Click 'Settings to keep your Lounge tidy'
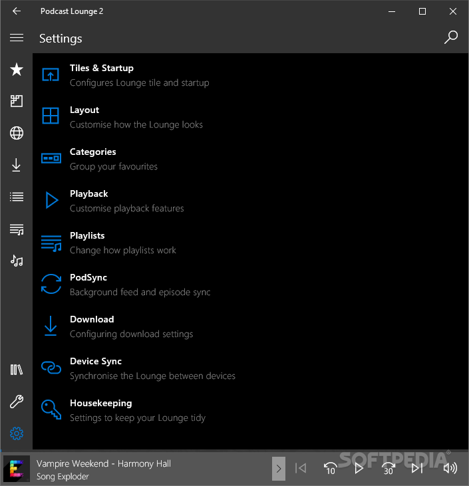The width and height of the screenshot is (469, 486). pos(138,418)
